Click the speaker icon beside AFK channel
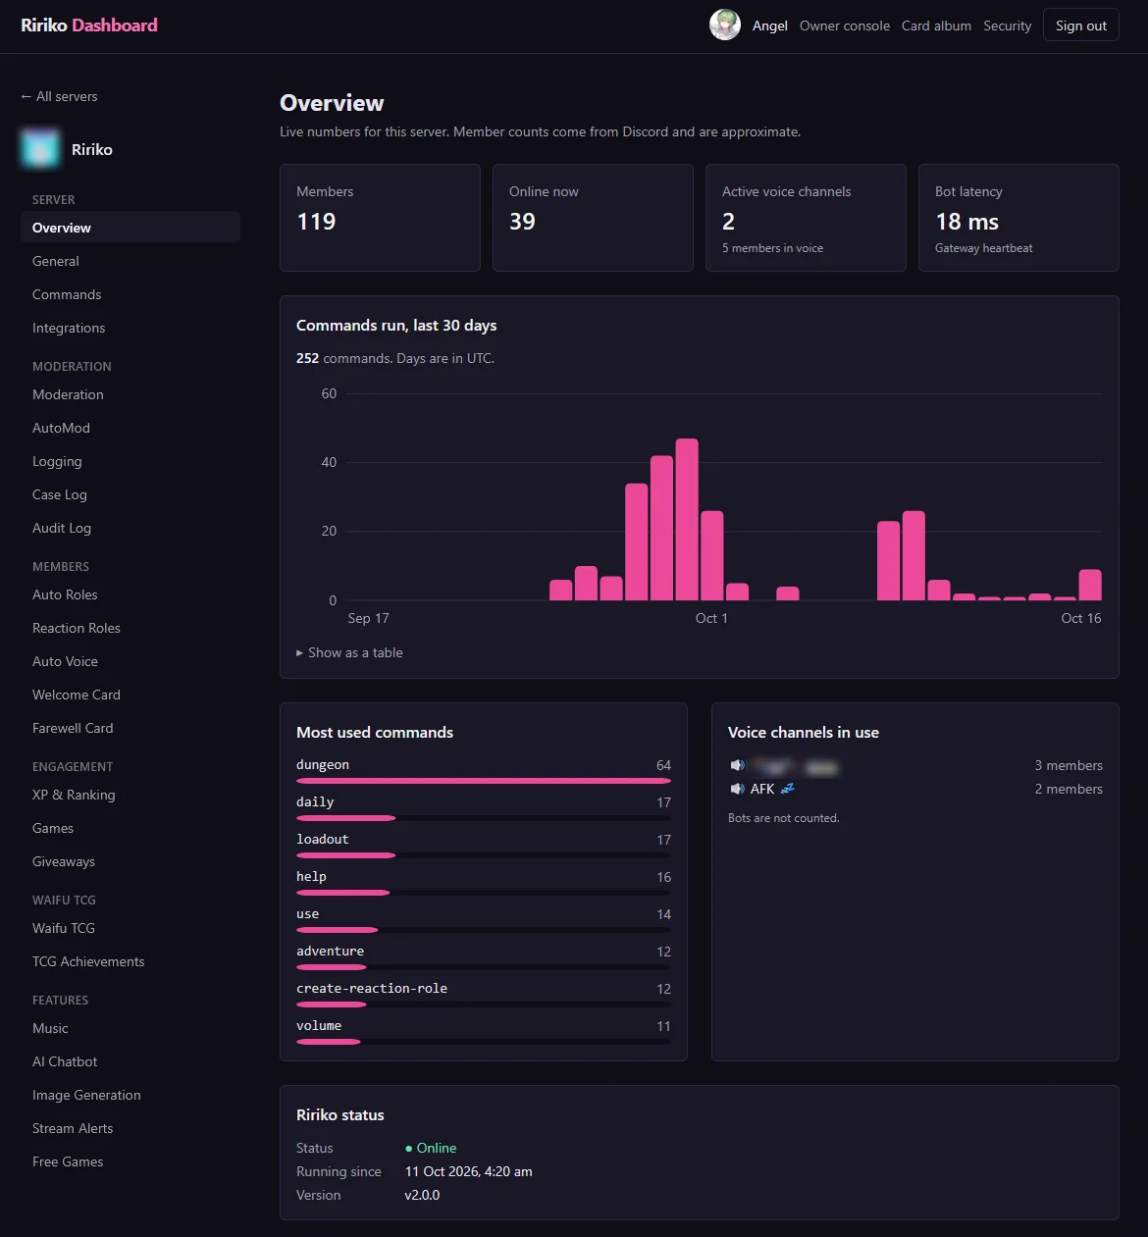 click(737, 789)
